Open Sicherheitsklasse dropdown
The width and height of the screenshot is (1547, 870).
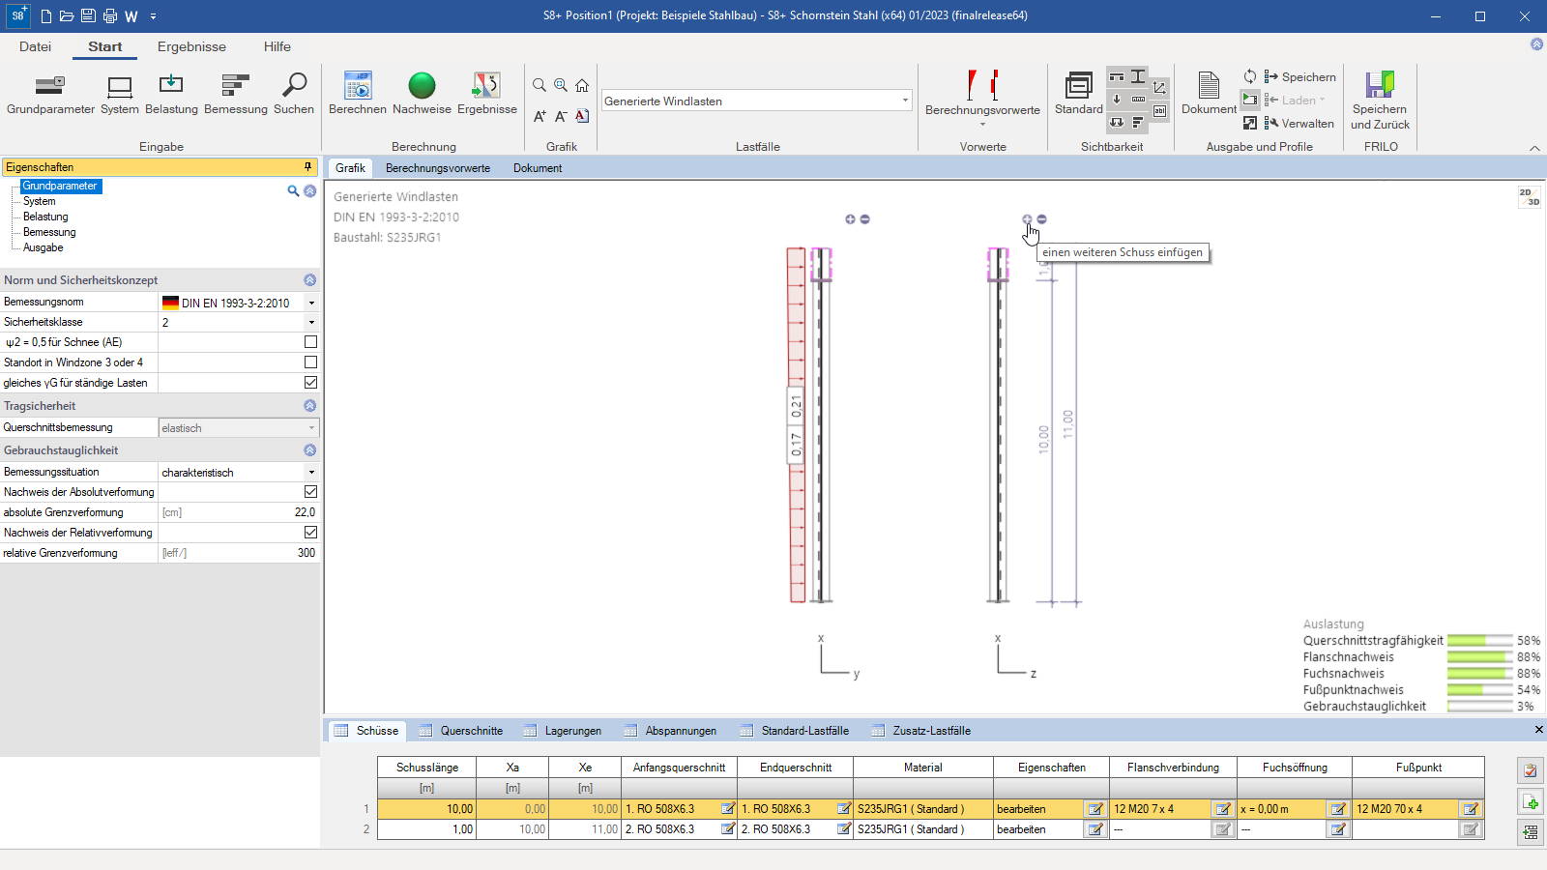(311, 323)
